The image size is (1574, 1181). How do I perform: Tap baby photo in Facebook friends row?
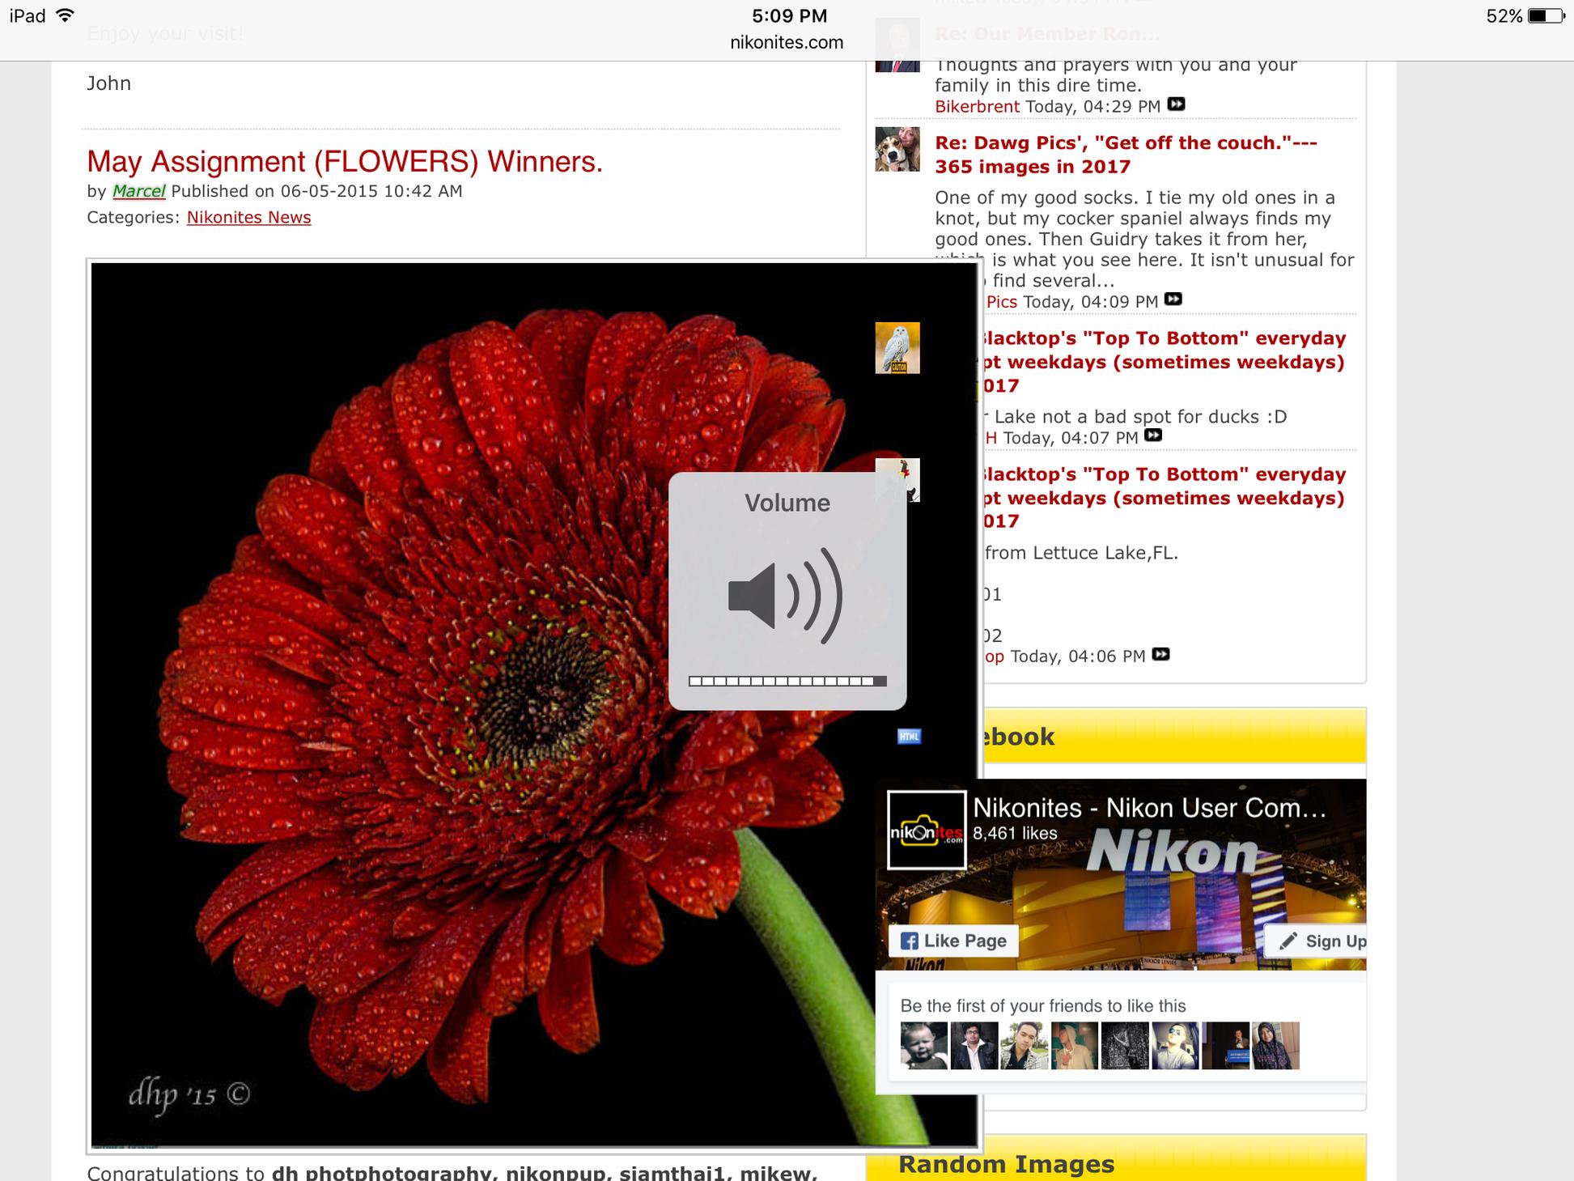point(923,1045)
